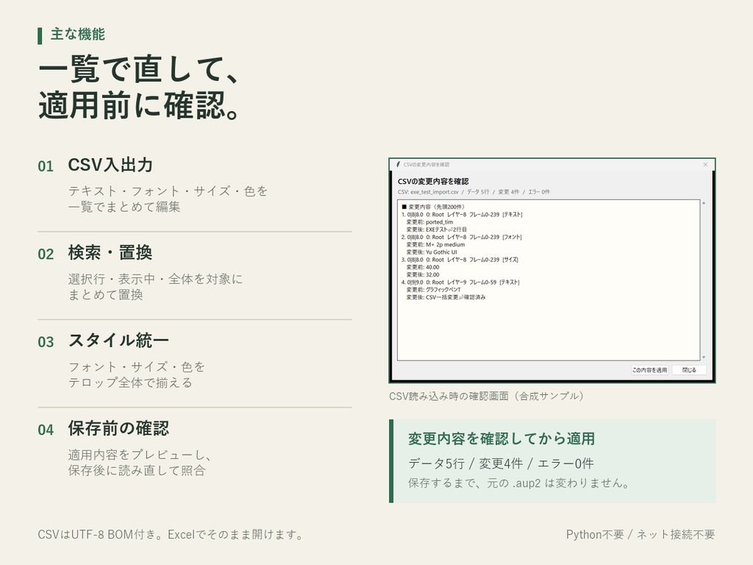Click change entry 2 labeled [フォント]
The image size is (753, 565).
[x=461, y=237]
